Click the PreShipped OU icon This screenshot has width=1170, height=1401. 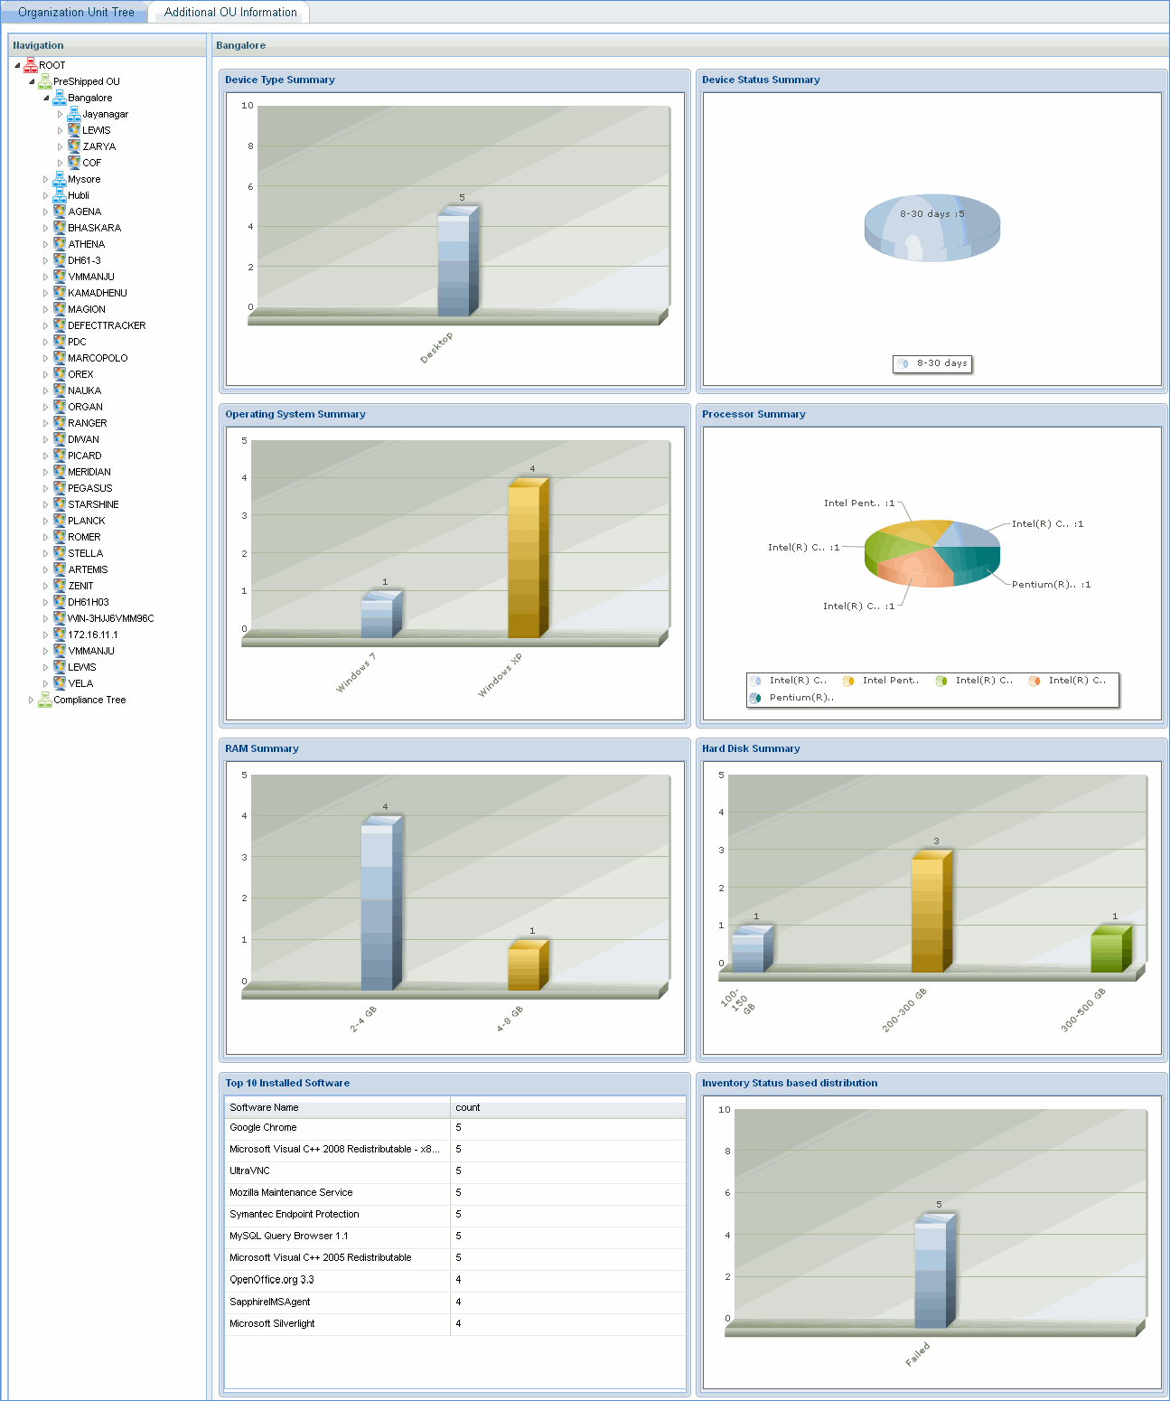point(45,81)
